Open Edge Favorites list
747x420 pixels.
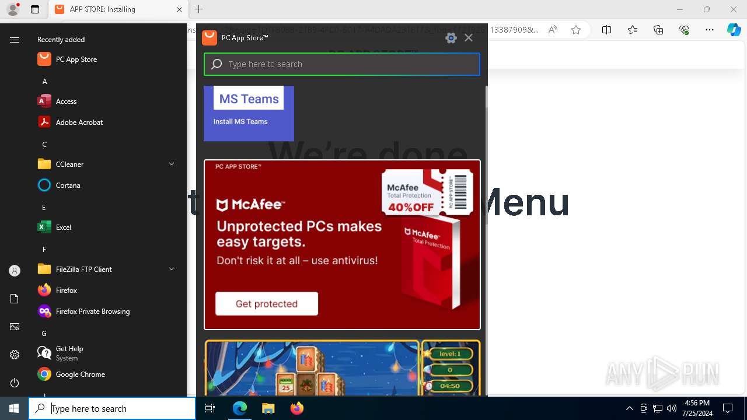(x=633, y=30)
